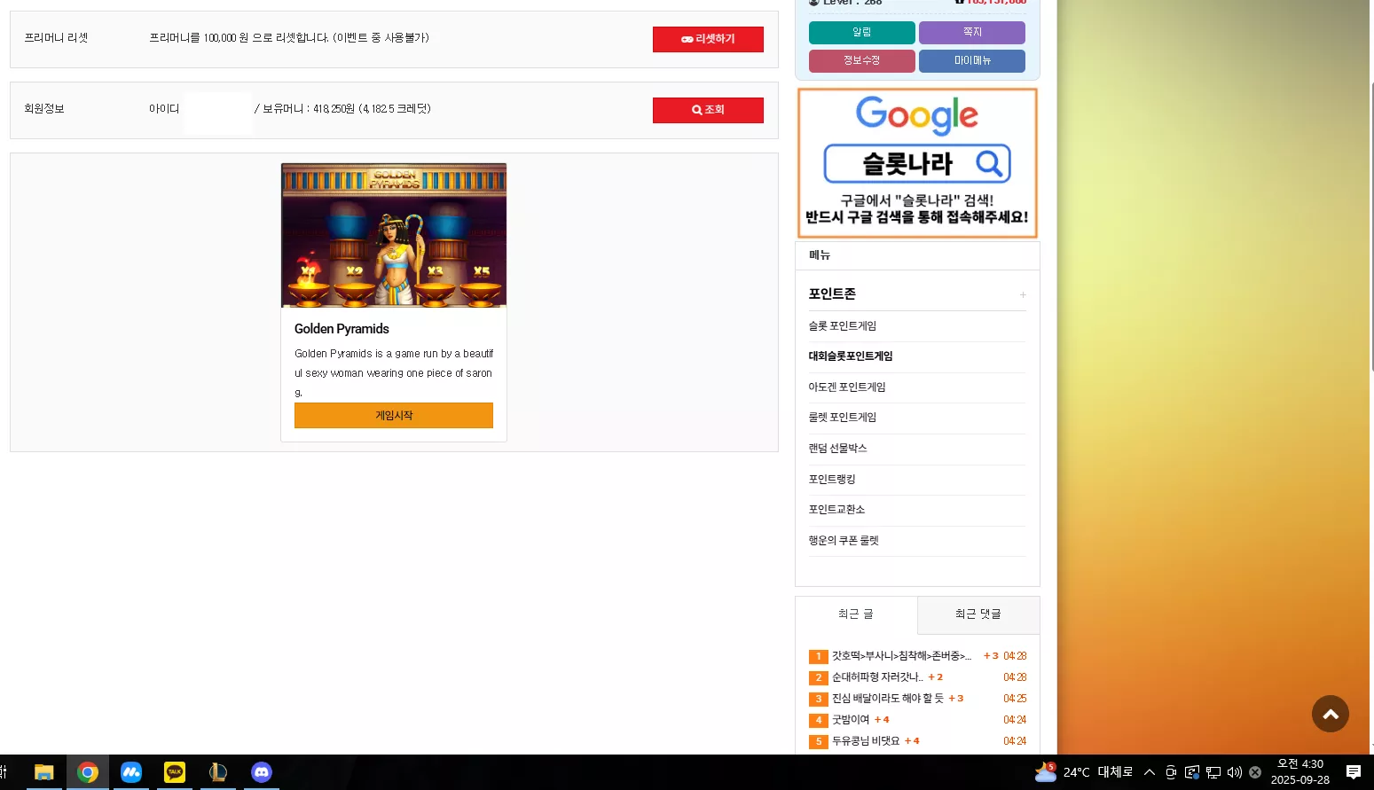The image size is (1374, 790).
Task: Open the Golden Pyramids game thumbnail
Action: click(x=394, y=235)
